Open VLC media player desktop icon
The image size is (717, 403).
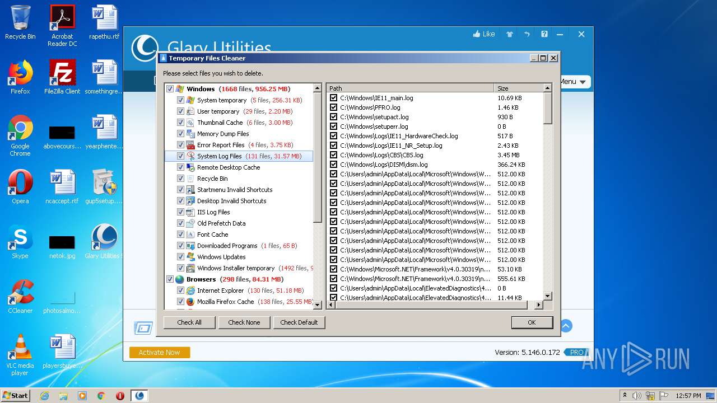20,355
